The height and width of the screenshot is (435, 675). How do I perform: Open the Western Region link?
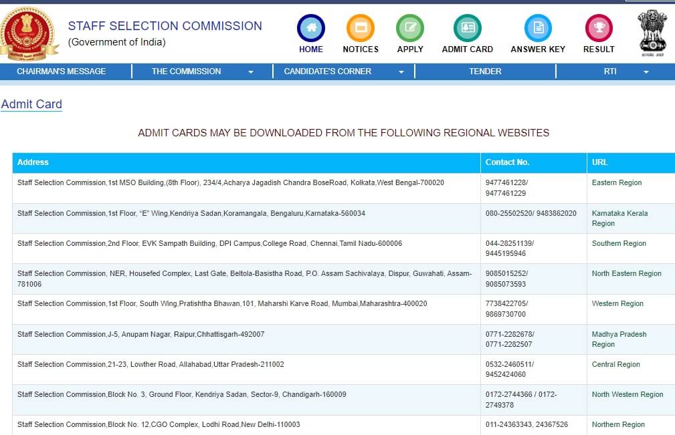(x=617, y=303)
